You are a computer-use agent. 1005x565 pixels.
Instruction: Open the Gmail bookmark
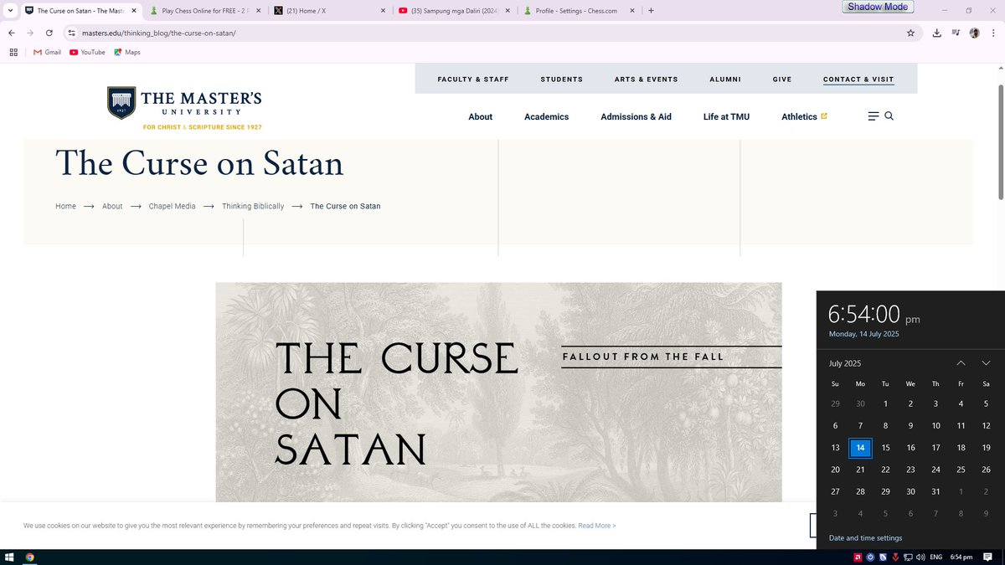tap(47, 52)
